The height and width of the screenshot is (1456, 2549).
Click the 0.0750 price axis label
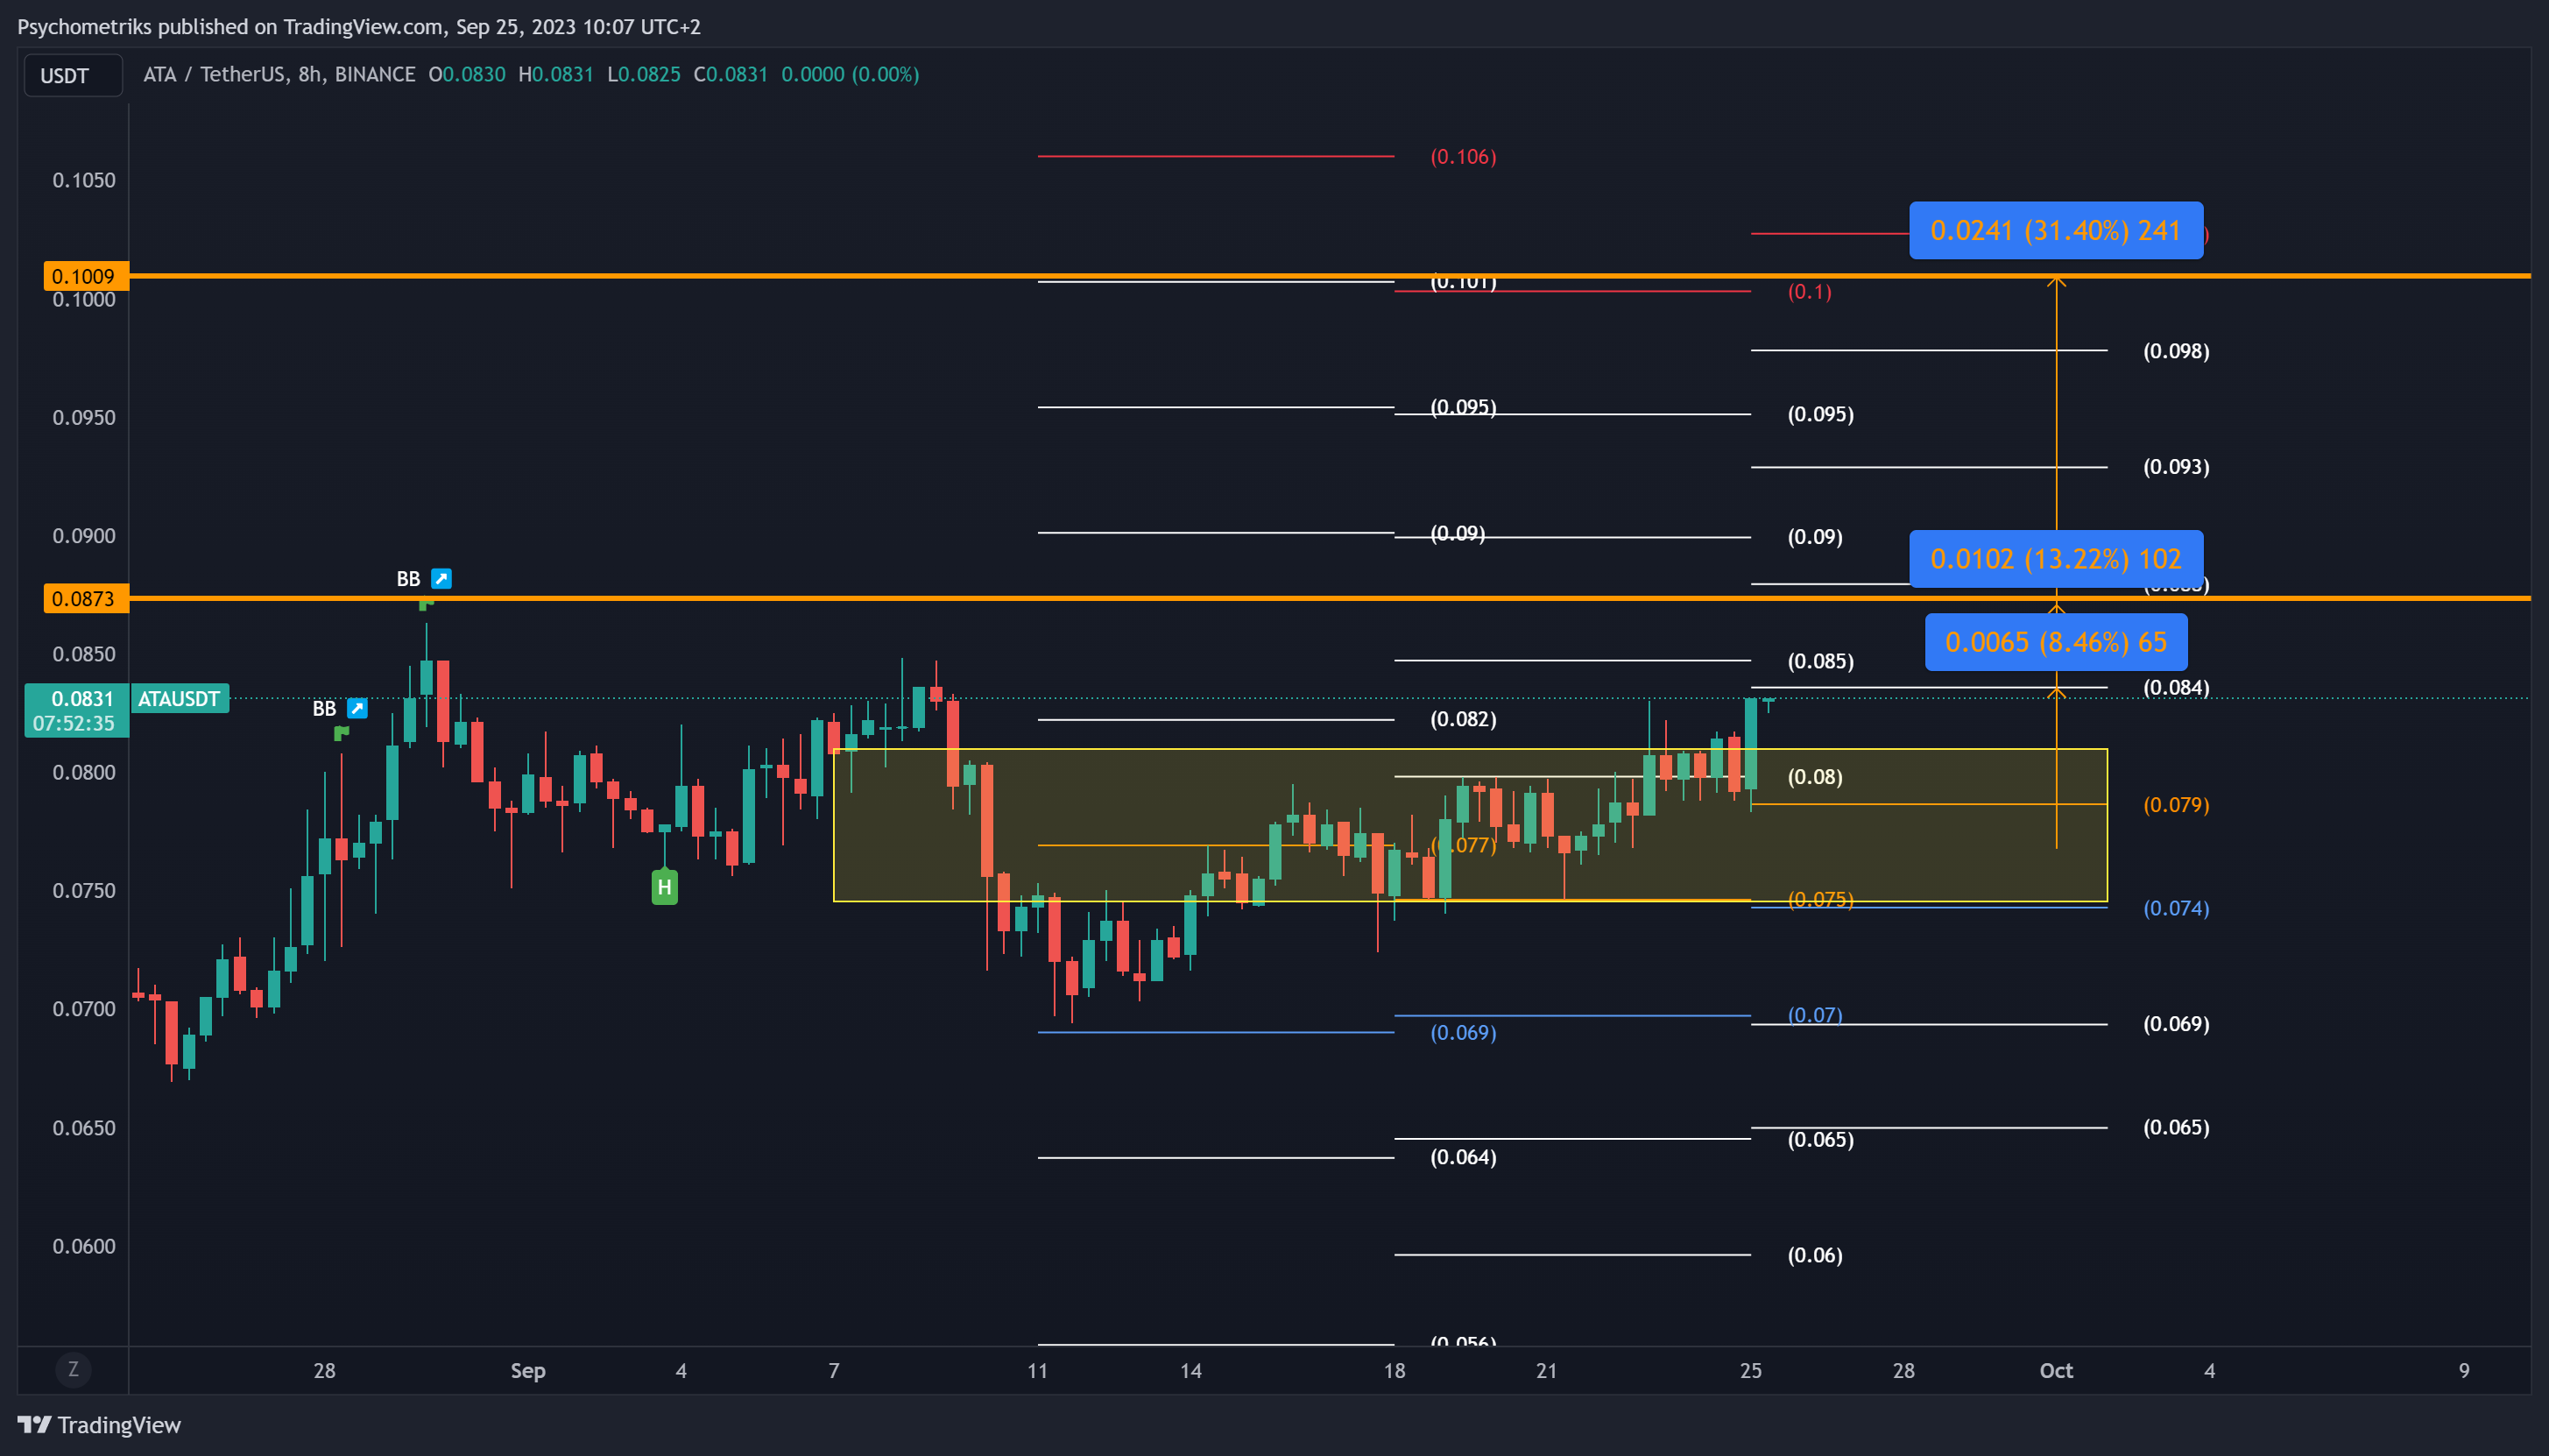tap(84, 890)
